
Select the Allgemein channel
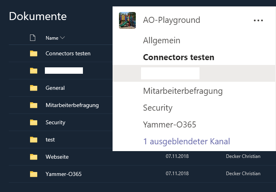tap(161, 40)
